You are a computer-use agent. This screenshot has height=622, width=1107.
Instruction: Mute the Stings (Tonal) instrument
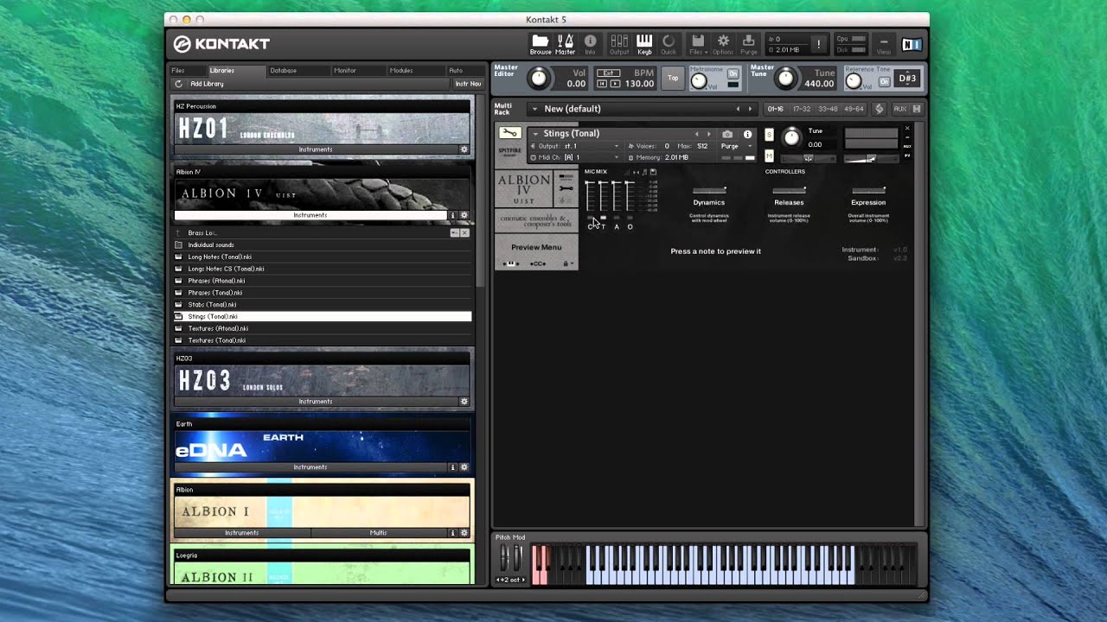click(769, 155)
